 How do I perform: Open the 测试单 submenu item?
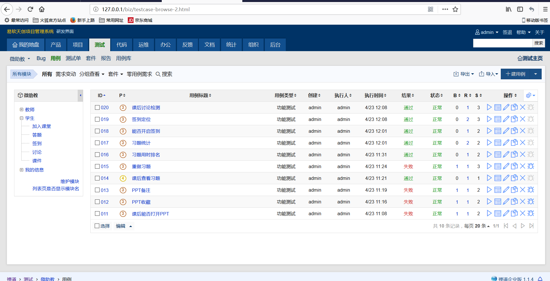(73, 58)
